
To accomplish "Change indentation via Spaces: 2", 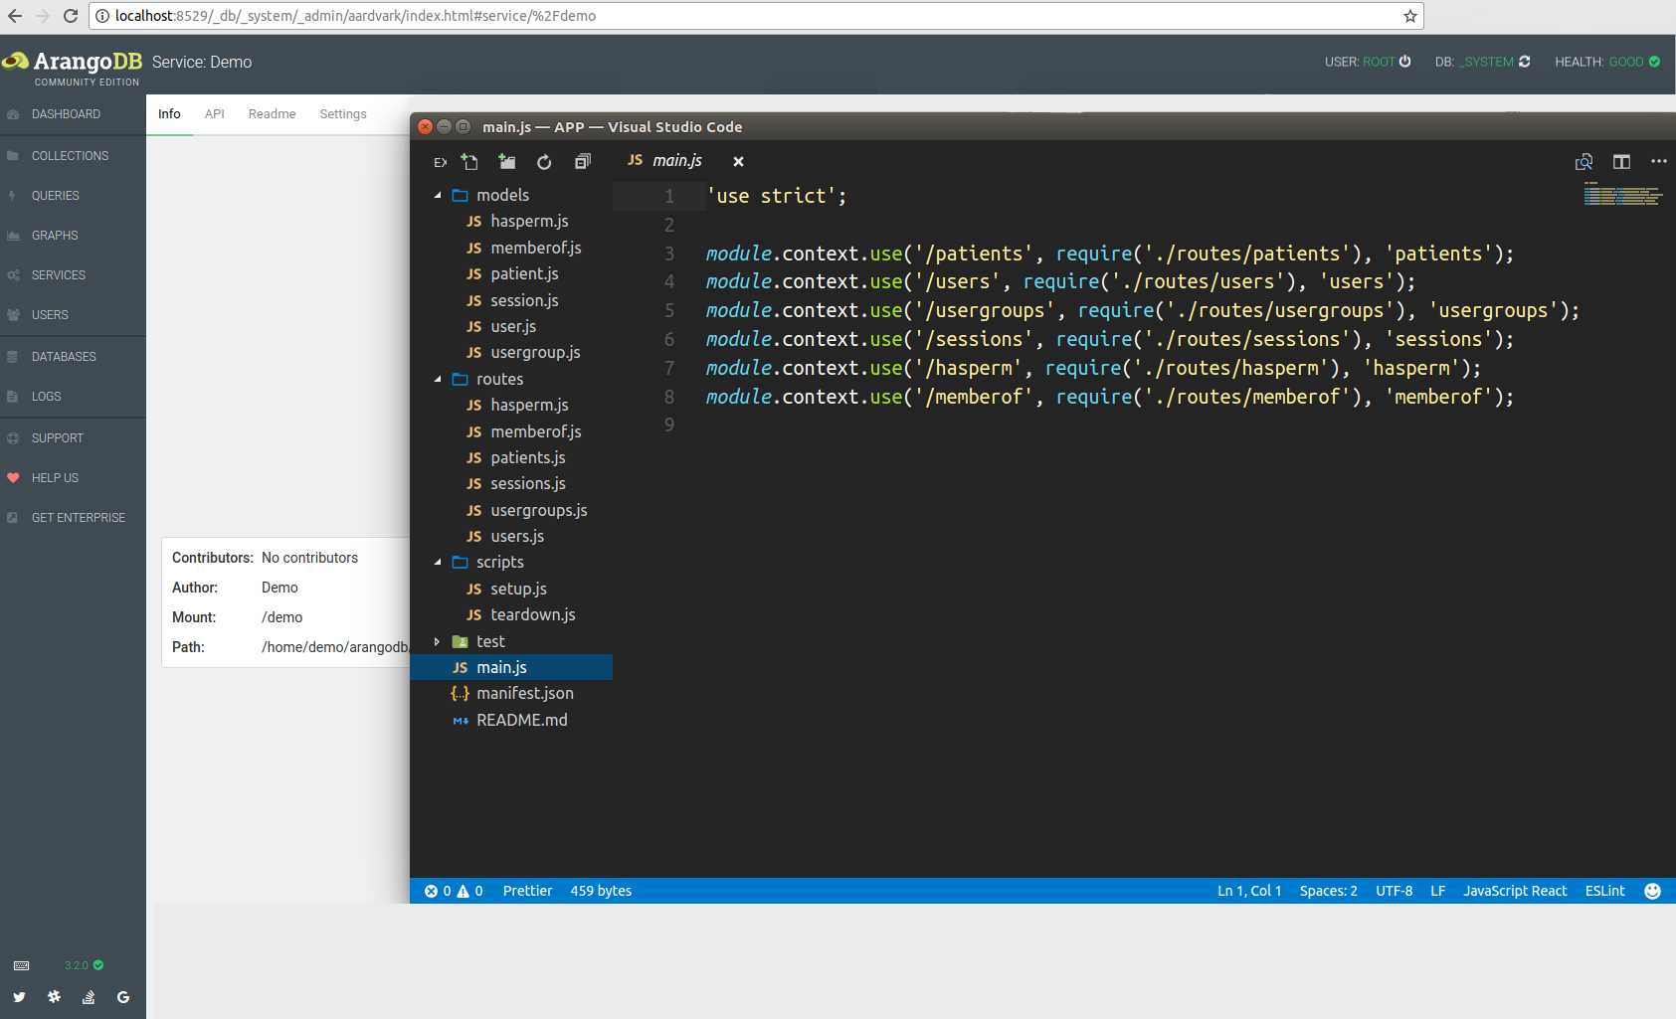I will (x=1328, y=891).
